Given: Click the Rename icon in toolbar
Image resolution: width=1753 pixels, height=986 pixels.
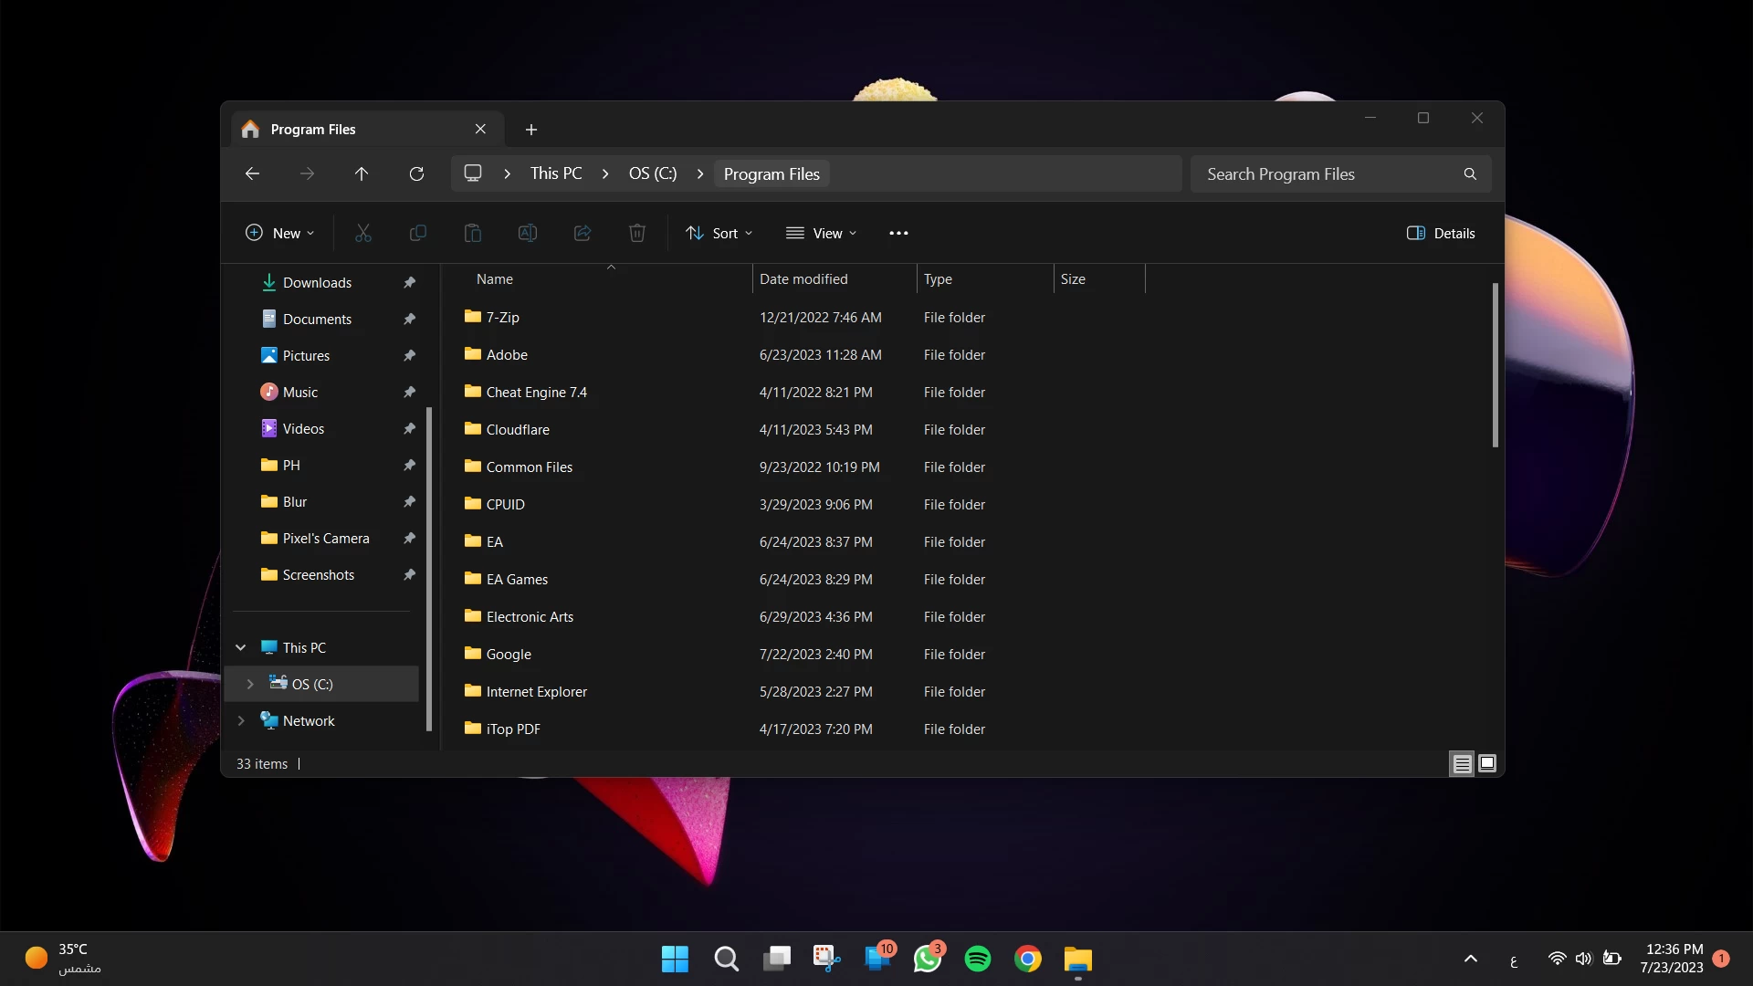Looking at the screenshot, I should point(527,233).
